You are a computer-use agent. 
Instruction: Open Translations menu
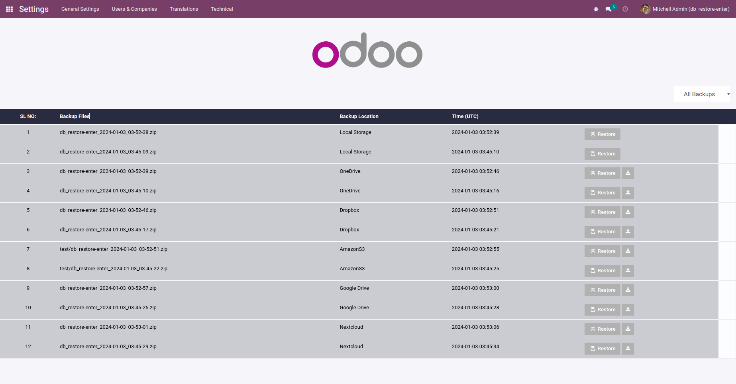point(184,9)
